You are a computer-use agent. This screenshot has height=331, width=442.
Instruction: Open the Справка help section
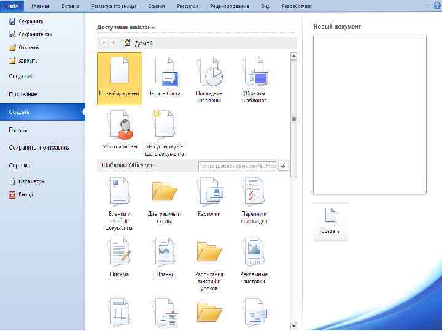tap(42, 165)
